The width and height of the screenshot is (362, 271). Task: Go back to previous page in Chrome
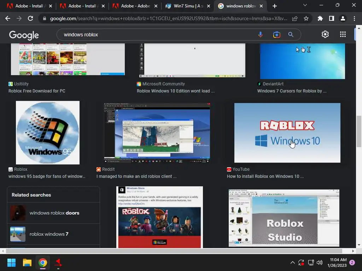pyautogui.click(x=8, y=18)
